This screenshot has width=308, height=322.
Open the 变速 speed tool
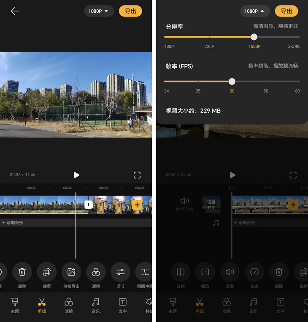[254, 276]
